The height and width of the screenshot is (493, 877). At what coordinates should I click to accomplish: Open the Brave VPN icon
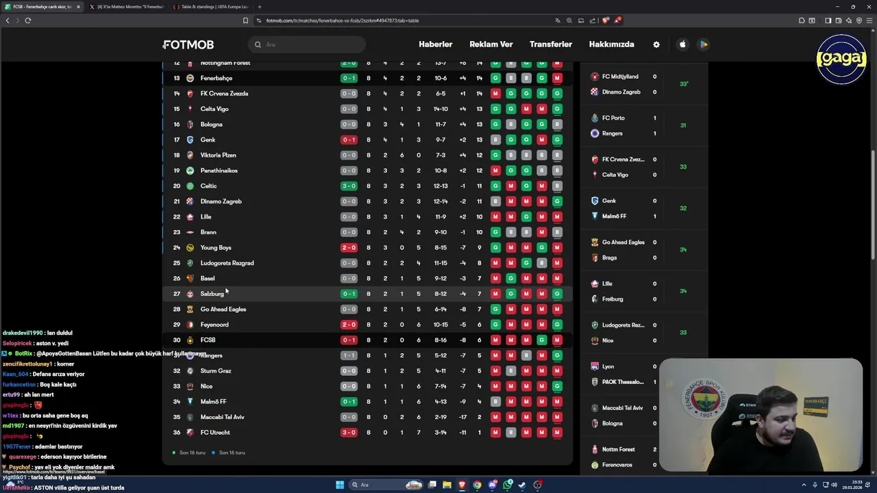859,21
